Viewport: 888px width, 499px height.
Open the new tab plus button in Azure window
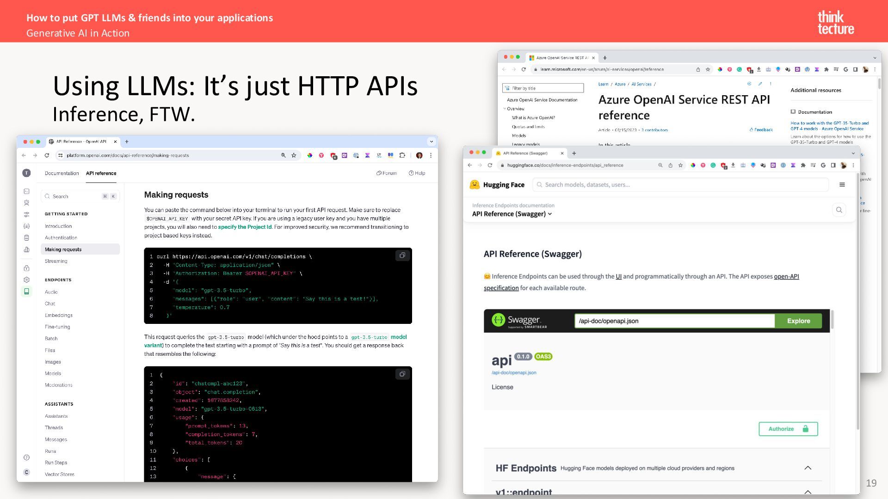[x=604, y=58]
